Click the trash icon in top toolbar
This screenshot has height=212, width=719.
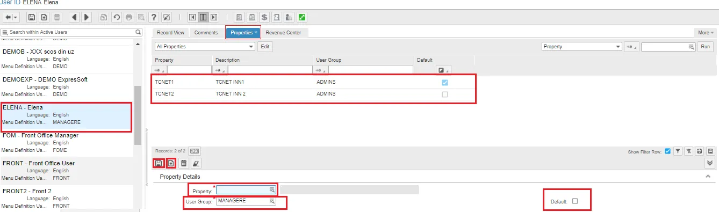pos(57,17)
